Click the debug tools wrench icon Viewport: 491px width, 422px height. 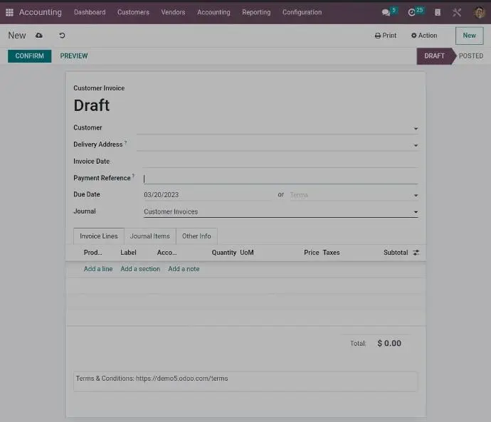click(457, 12)
